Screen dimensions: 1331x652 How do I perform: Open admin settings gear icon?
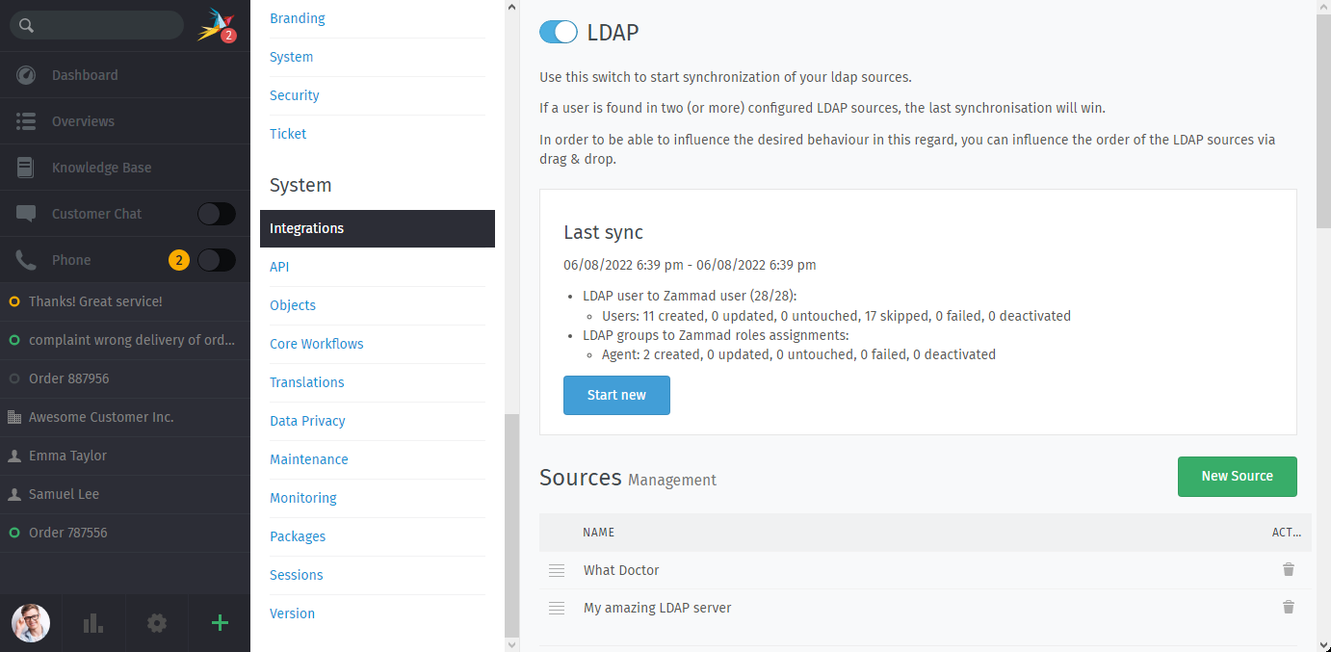coord(156,623)
